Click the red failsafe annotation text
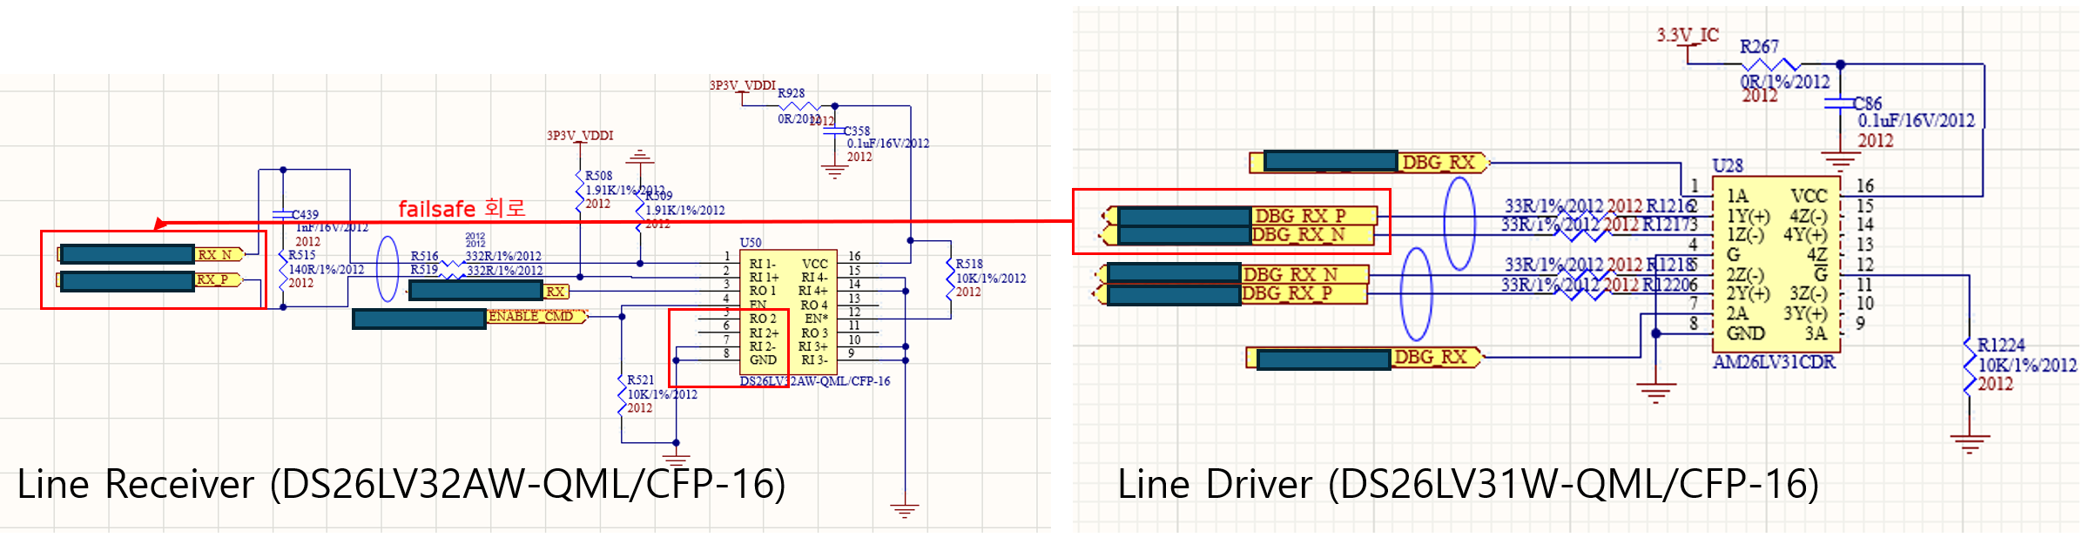This screenshot has width=2089, height=544. pos(462,208)
